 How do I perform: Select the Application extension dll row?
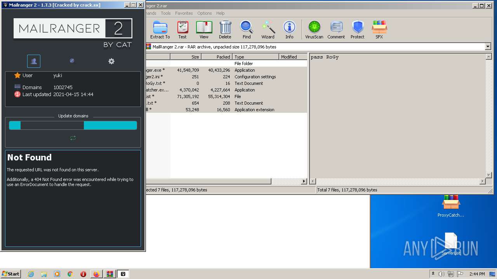(226, 110)
